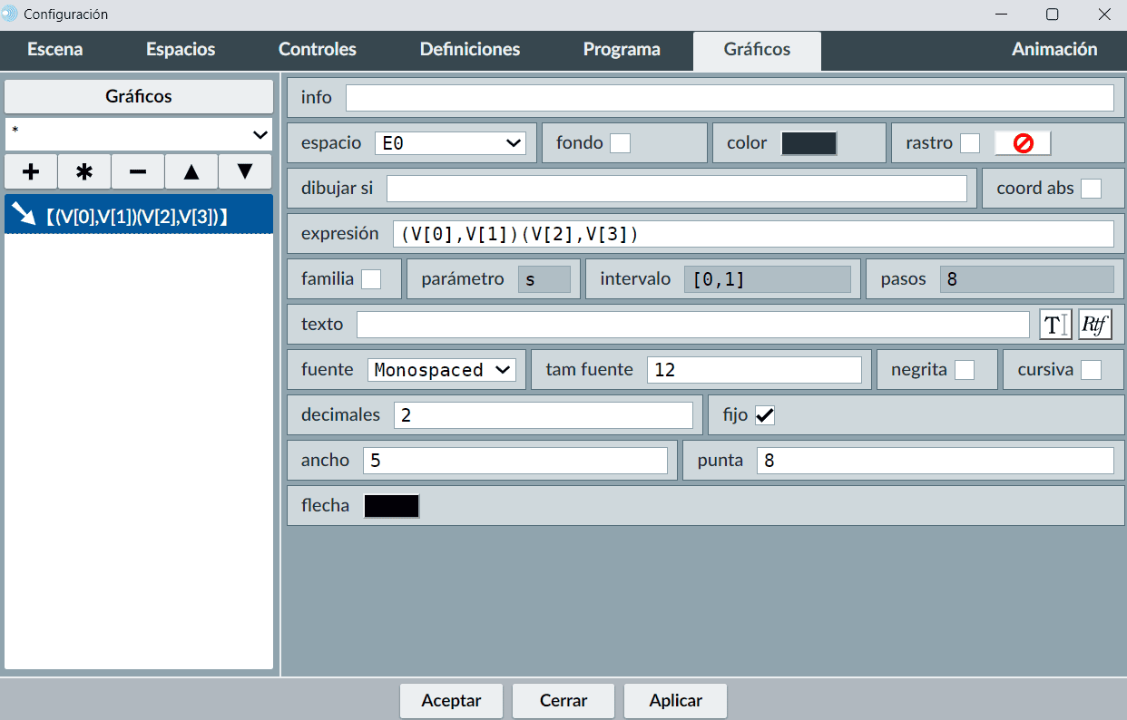Toggle the familia checkbox
Viewport: 1127px width, 720px height.
371,279
